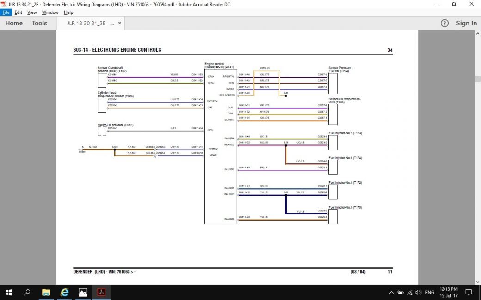481x300 pixels.
Task: Click the 'Fuel injector-No.3 (T174)' label
Action: 345,158
